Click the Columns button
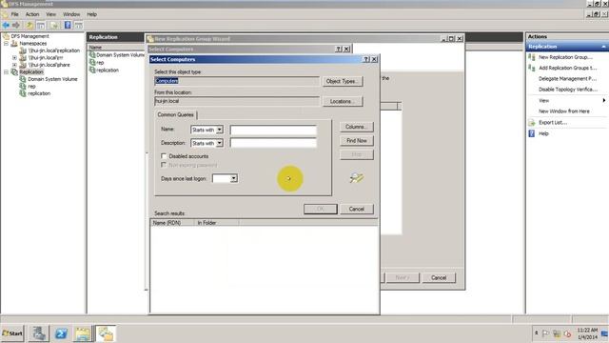The width and height of the screenshot is (609, 343). 357,127
